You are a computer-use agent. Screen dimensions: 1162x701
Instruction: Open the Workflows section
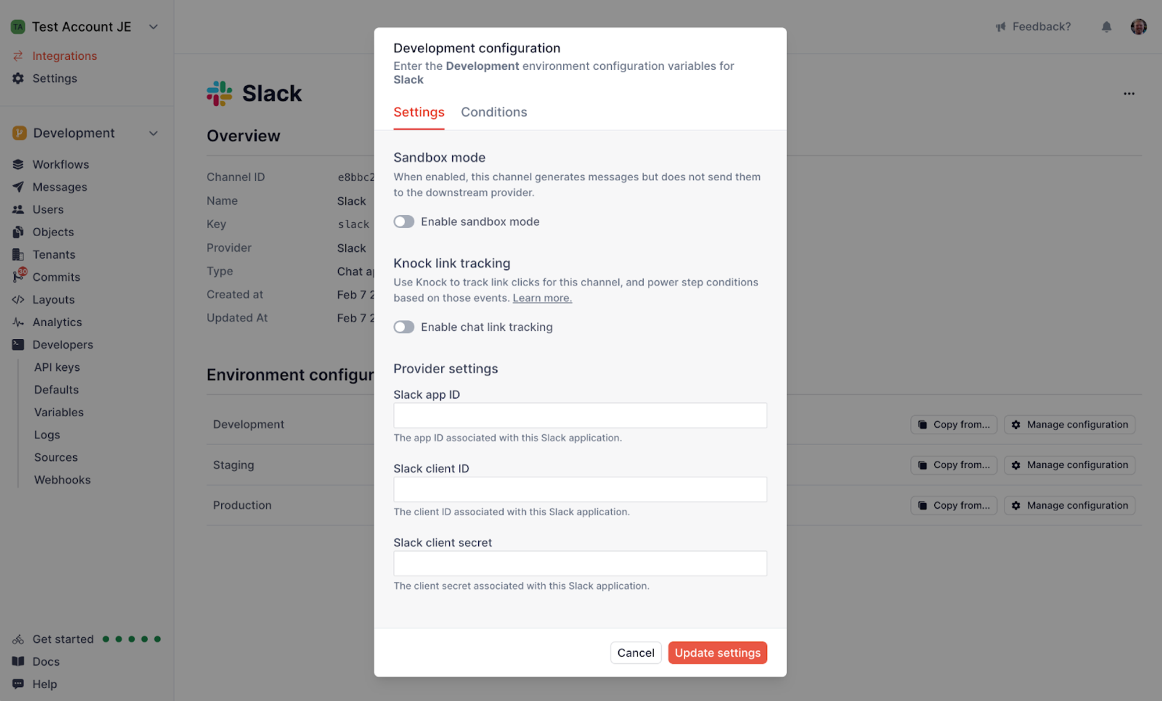60,164
